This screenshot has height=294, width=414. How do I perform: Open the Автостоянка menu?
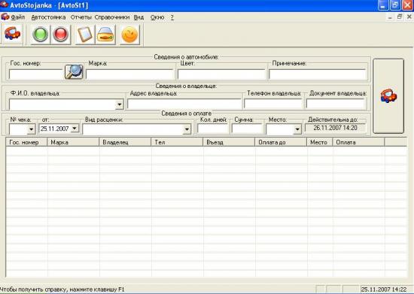click(48, 17)
